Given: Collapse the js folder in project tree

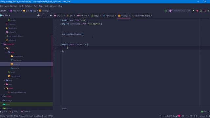Looking at the screenshot, I should 4,48.
